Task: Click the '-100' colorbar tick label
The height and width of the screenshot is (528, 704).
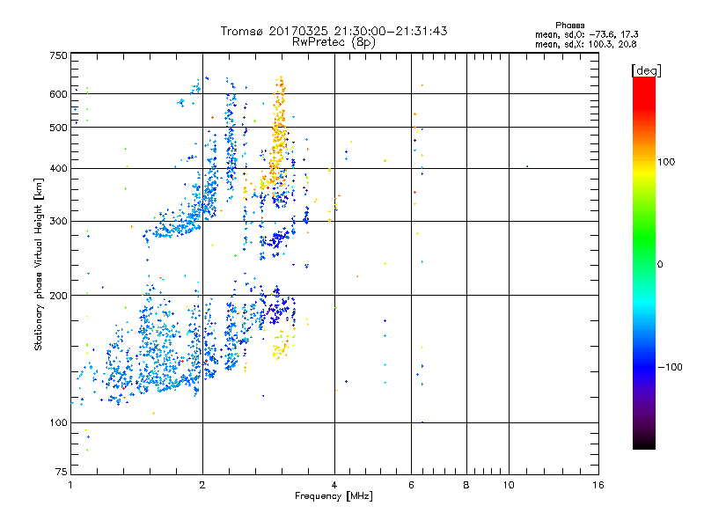Action: pos(670,367)
